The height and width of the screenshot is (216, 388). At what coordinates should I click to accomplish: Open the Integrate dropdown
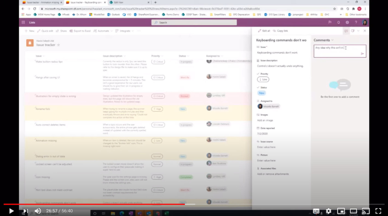(125, 31)
